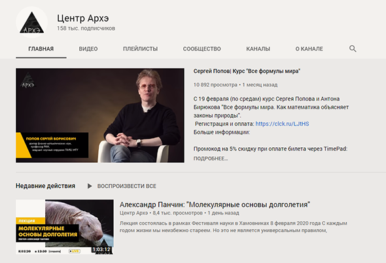
Task: Click the Центр Архэ channel avatar logo
Action: coord(32,22)
